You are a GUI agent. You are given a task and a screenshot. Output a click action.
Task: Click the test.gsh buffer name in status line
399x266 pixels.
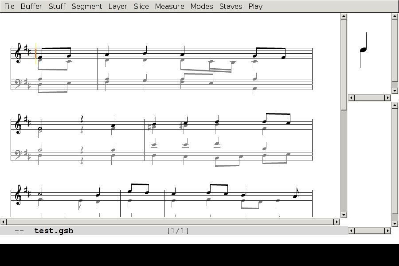point(54,231)
